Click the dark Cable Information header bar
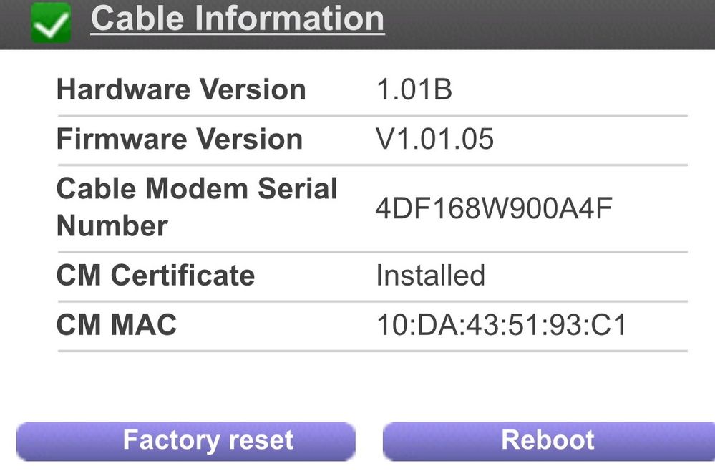715x471 pixels. tap(358, 24)
